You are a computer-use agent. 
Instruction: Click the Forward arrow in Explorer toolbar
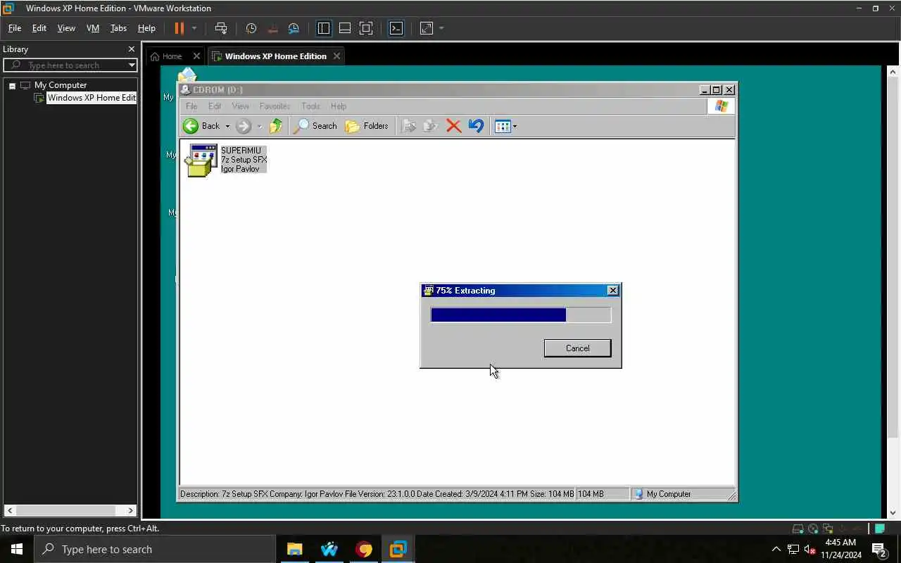[244, 126]
